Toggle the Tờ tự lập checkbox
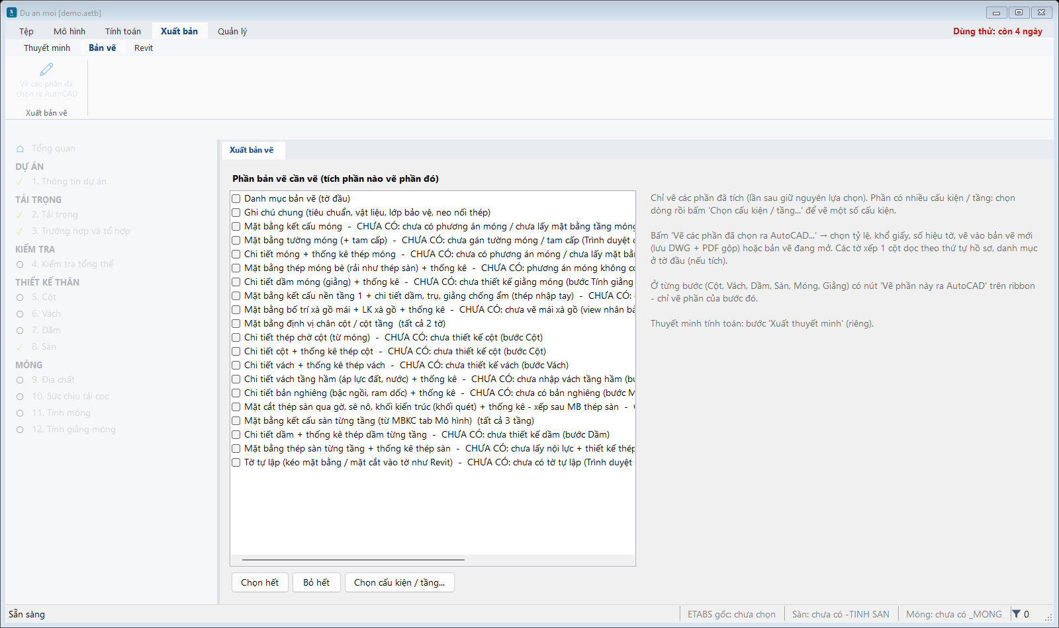 pyautogui.click(x=236, y=462)
